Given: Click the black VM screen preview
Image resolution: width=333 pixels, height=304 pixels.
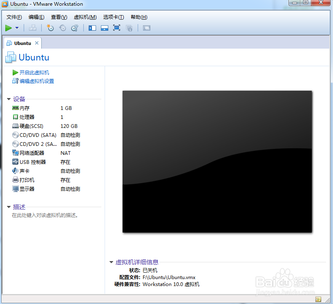Looking at the screenshot, I should 217,161.
